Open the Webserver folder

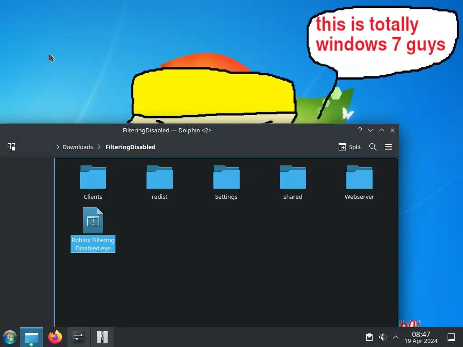point(359,177)
